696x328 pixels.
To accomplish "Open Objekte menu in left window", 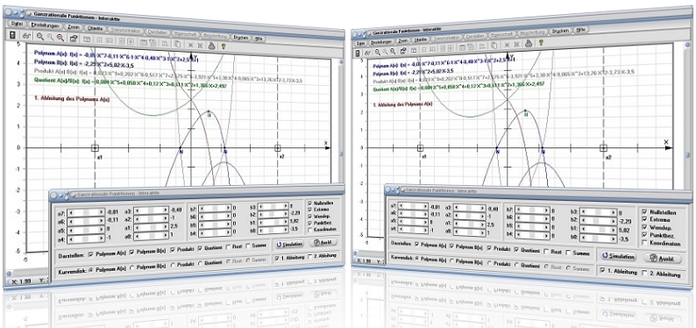I will [96, 29].
